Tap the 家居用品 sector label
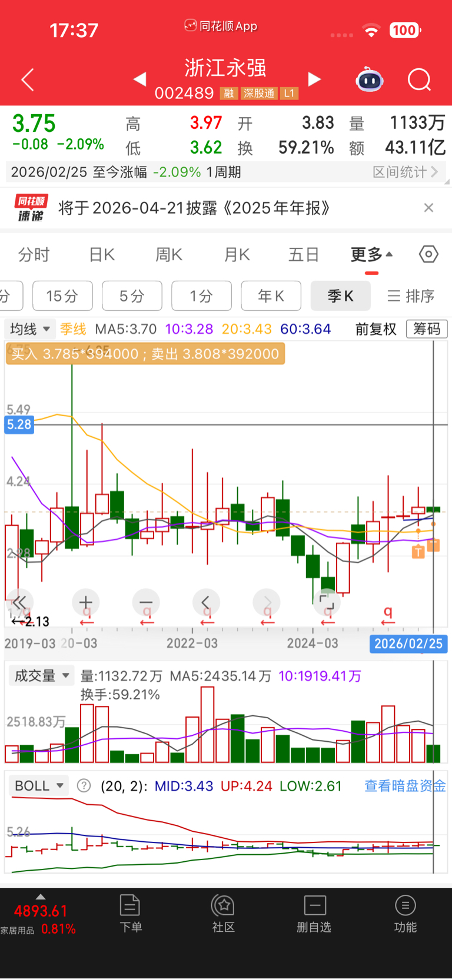Screen dimensions: 452x979 click(x=17, y=930)
